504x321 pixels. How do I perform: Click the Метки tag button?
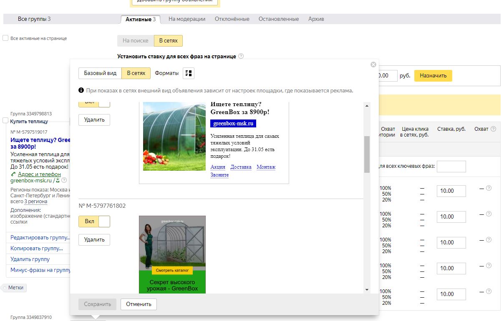click(x=15, y=288)
